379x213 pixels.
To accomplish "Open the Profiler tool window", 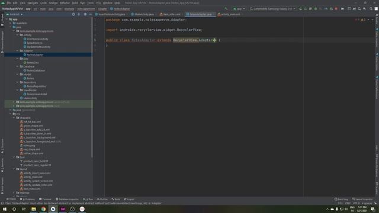I will 102,199.
